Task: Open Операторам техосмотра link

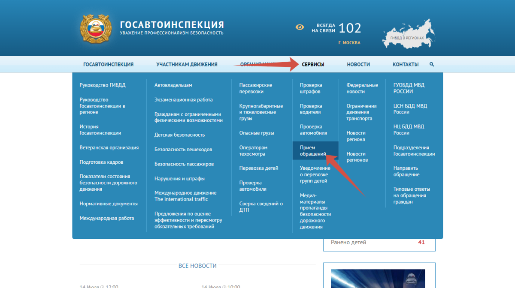Action: tap(253, 151)
